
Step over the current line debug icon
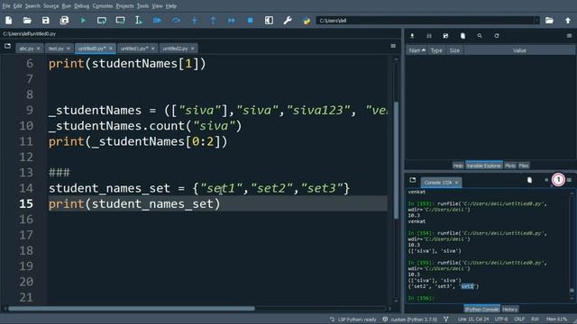point(176,21)
